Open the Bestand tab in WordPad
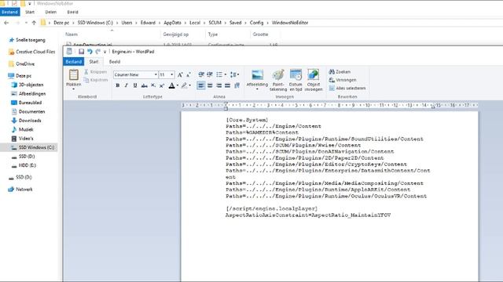Image resolution: width=503 pixels, height=282 pixels. [73, 61]
